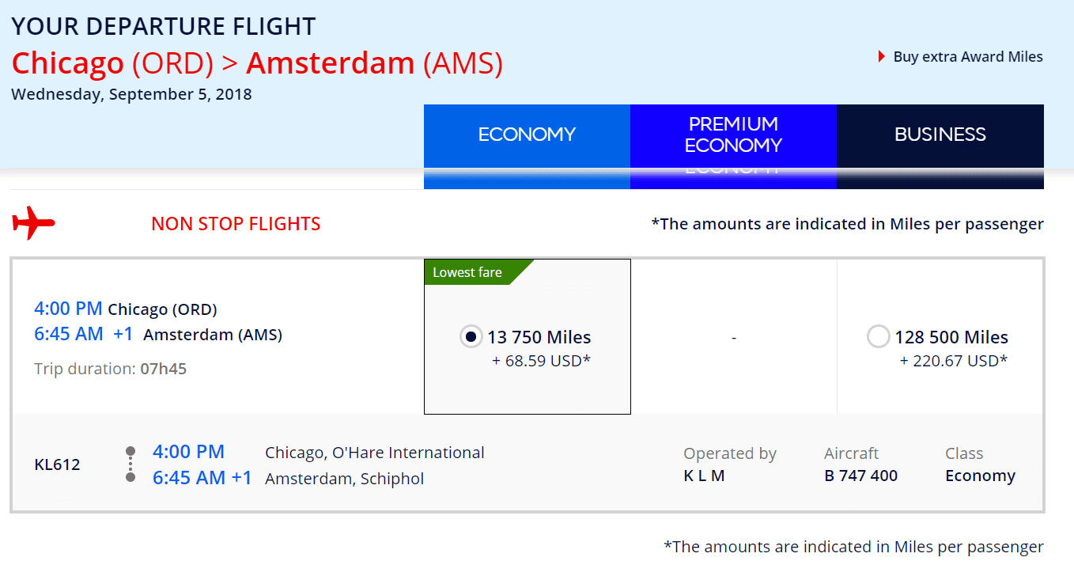1074x561 pixels.
Task: Click the Chicago to Amsterdam route heading
Action: [257, 63]
